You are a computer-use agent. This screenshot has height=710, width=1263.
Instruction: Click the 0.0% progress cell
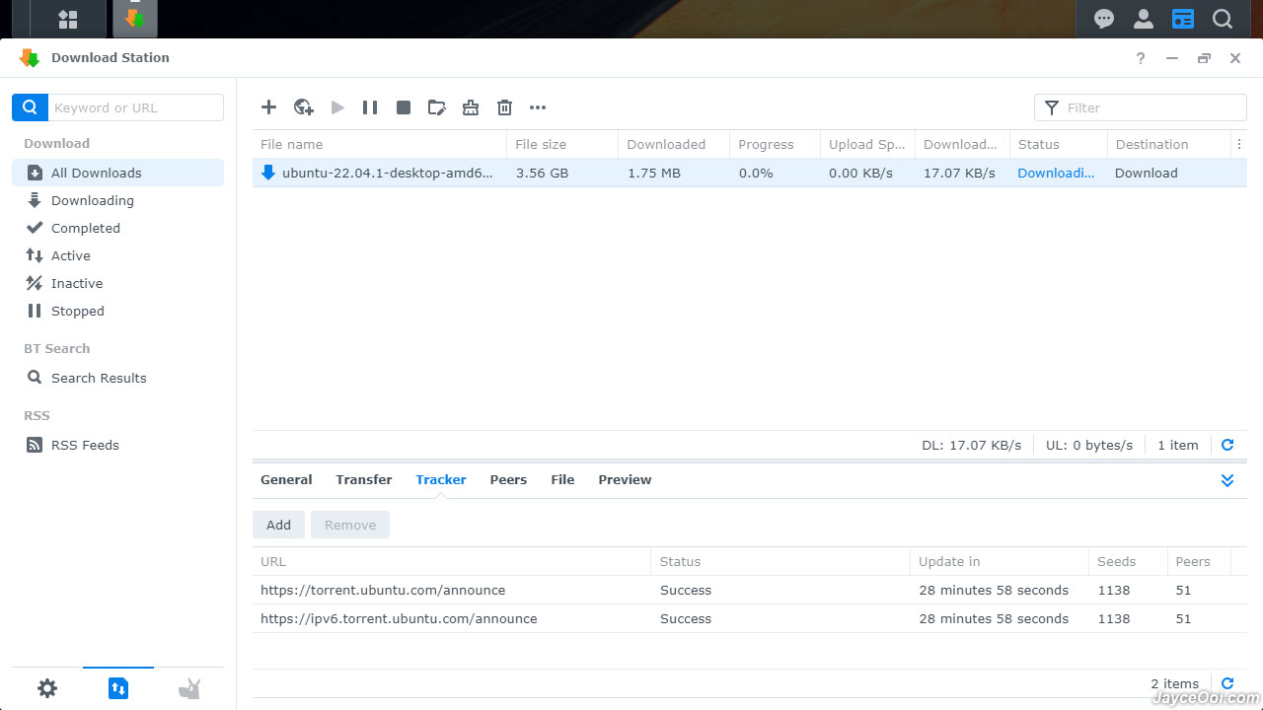[x=756, y=173]
